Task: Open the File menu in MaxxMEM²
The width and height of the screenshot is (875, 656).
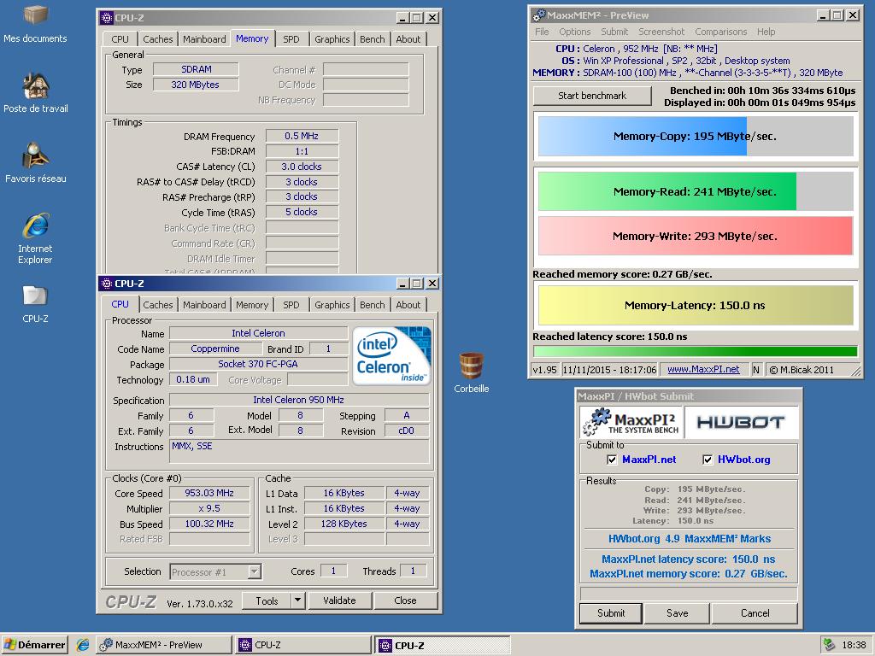Action: click(x=542, y=32)
